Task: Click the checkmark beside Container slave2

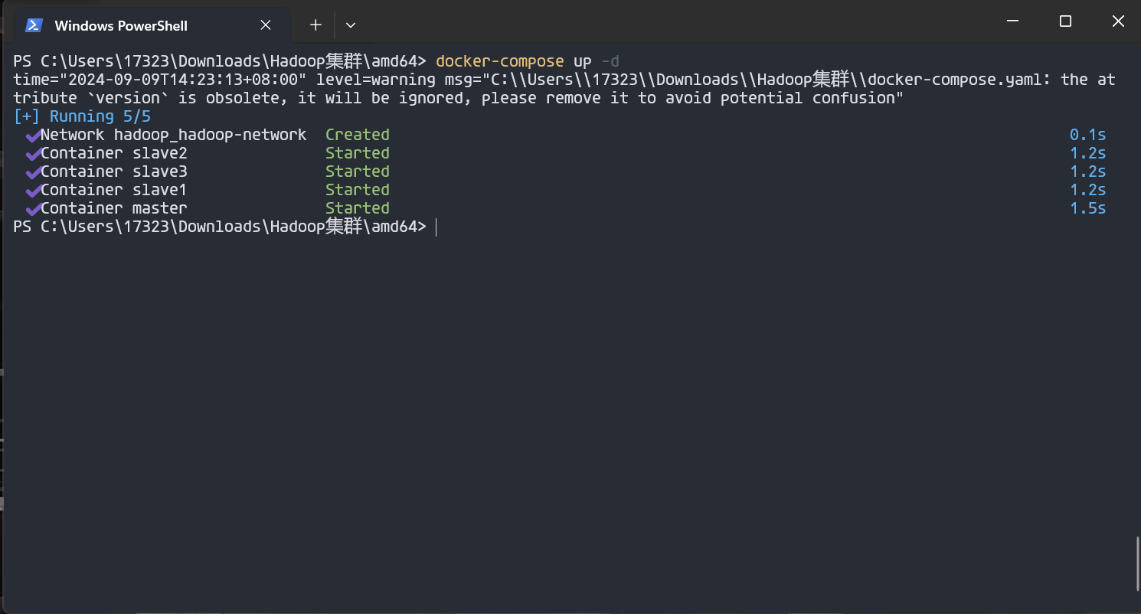Action: point(32,154)
